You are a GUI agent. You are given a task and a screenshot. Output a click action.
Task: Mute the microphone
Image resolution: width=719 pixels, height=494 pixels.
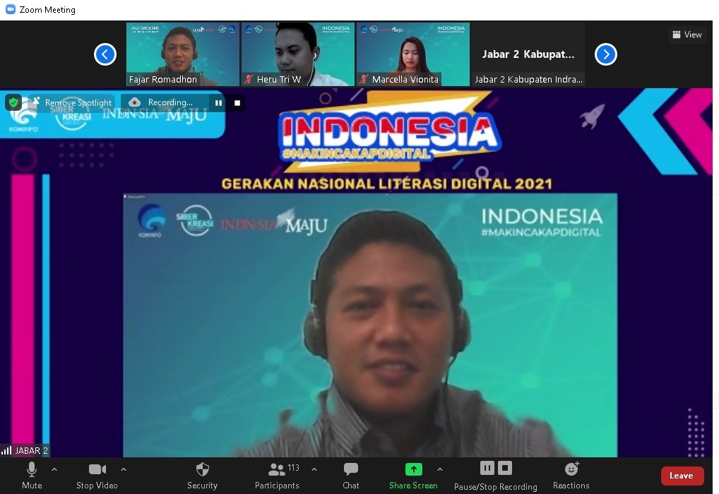click(x=32, y=475)
